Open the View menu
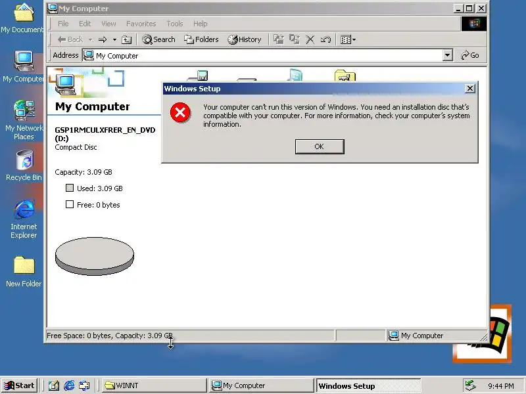The height and width of the screenshot is (394, 526). tap(108, 24)
